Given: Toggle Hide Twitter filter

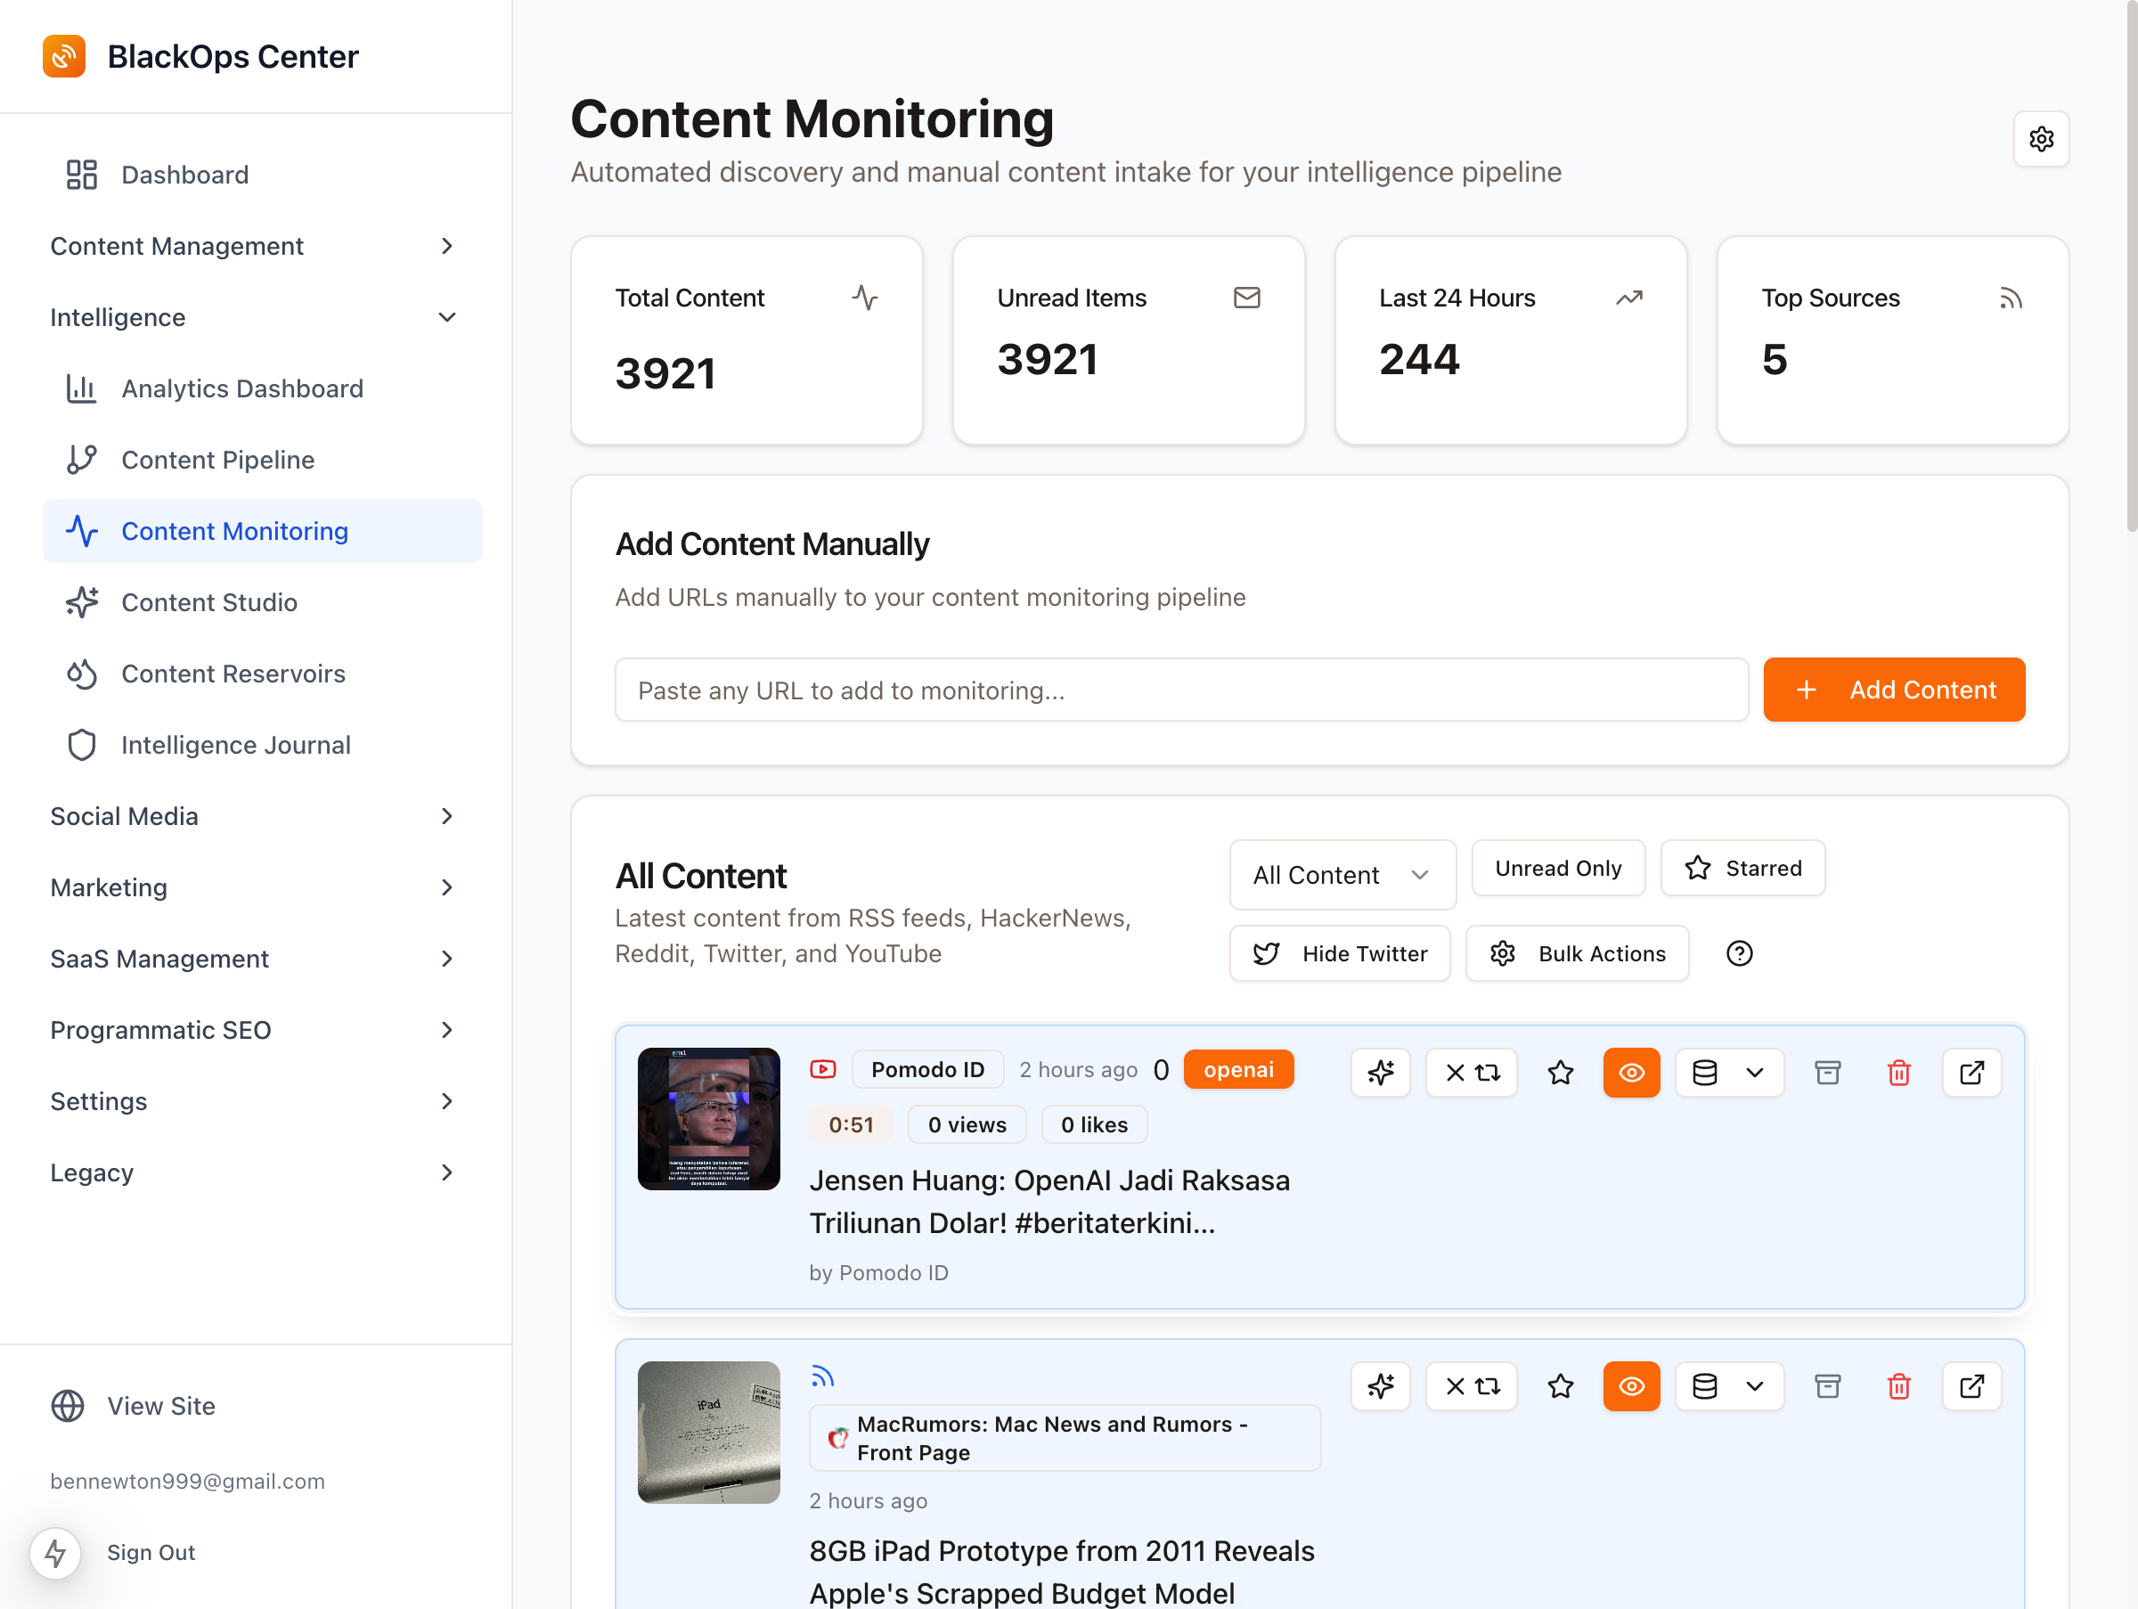Looking at the screenshot, I should (1340, 954).
